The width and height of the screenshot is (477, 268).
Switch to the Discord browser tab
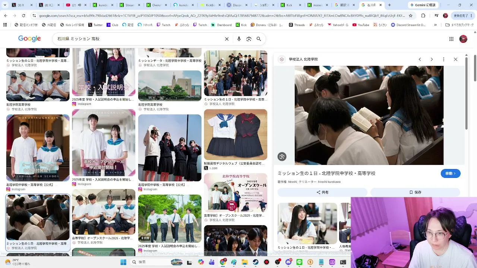[238, 5]
